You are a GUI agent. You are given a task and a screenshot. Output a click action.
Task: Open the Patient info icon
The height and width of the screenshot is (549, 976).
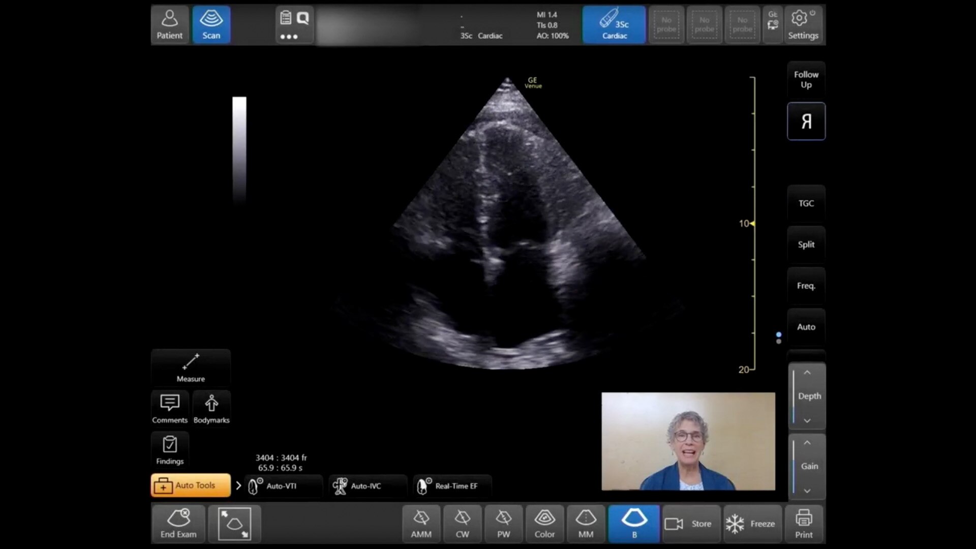(x=169, y=25)
